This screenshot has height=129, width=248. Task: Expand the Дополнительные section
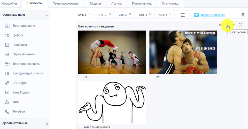pos(47,123)
